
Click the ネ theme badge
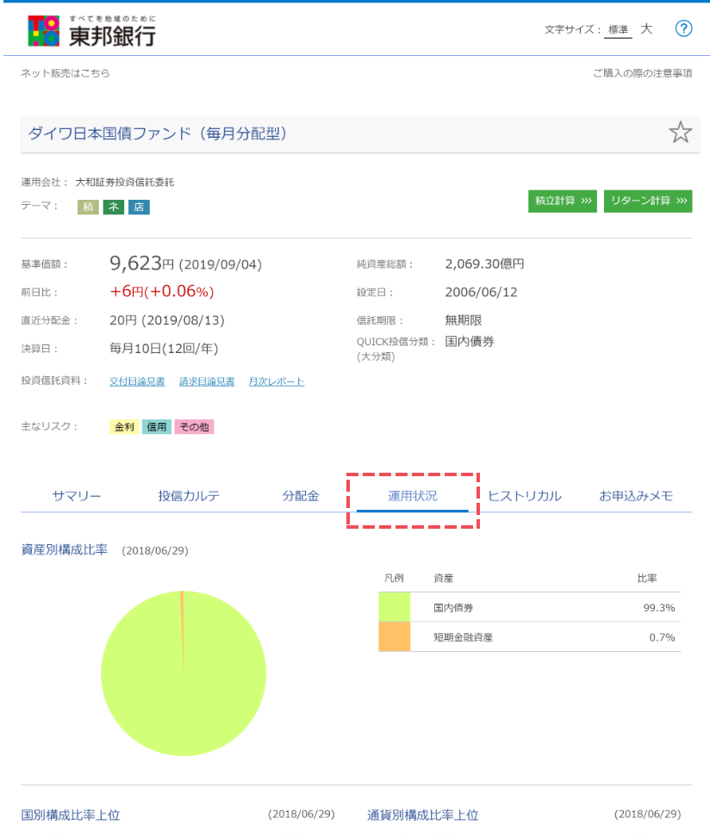(113, 208)
